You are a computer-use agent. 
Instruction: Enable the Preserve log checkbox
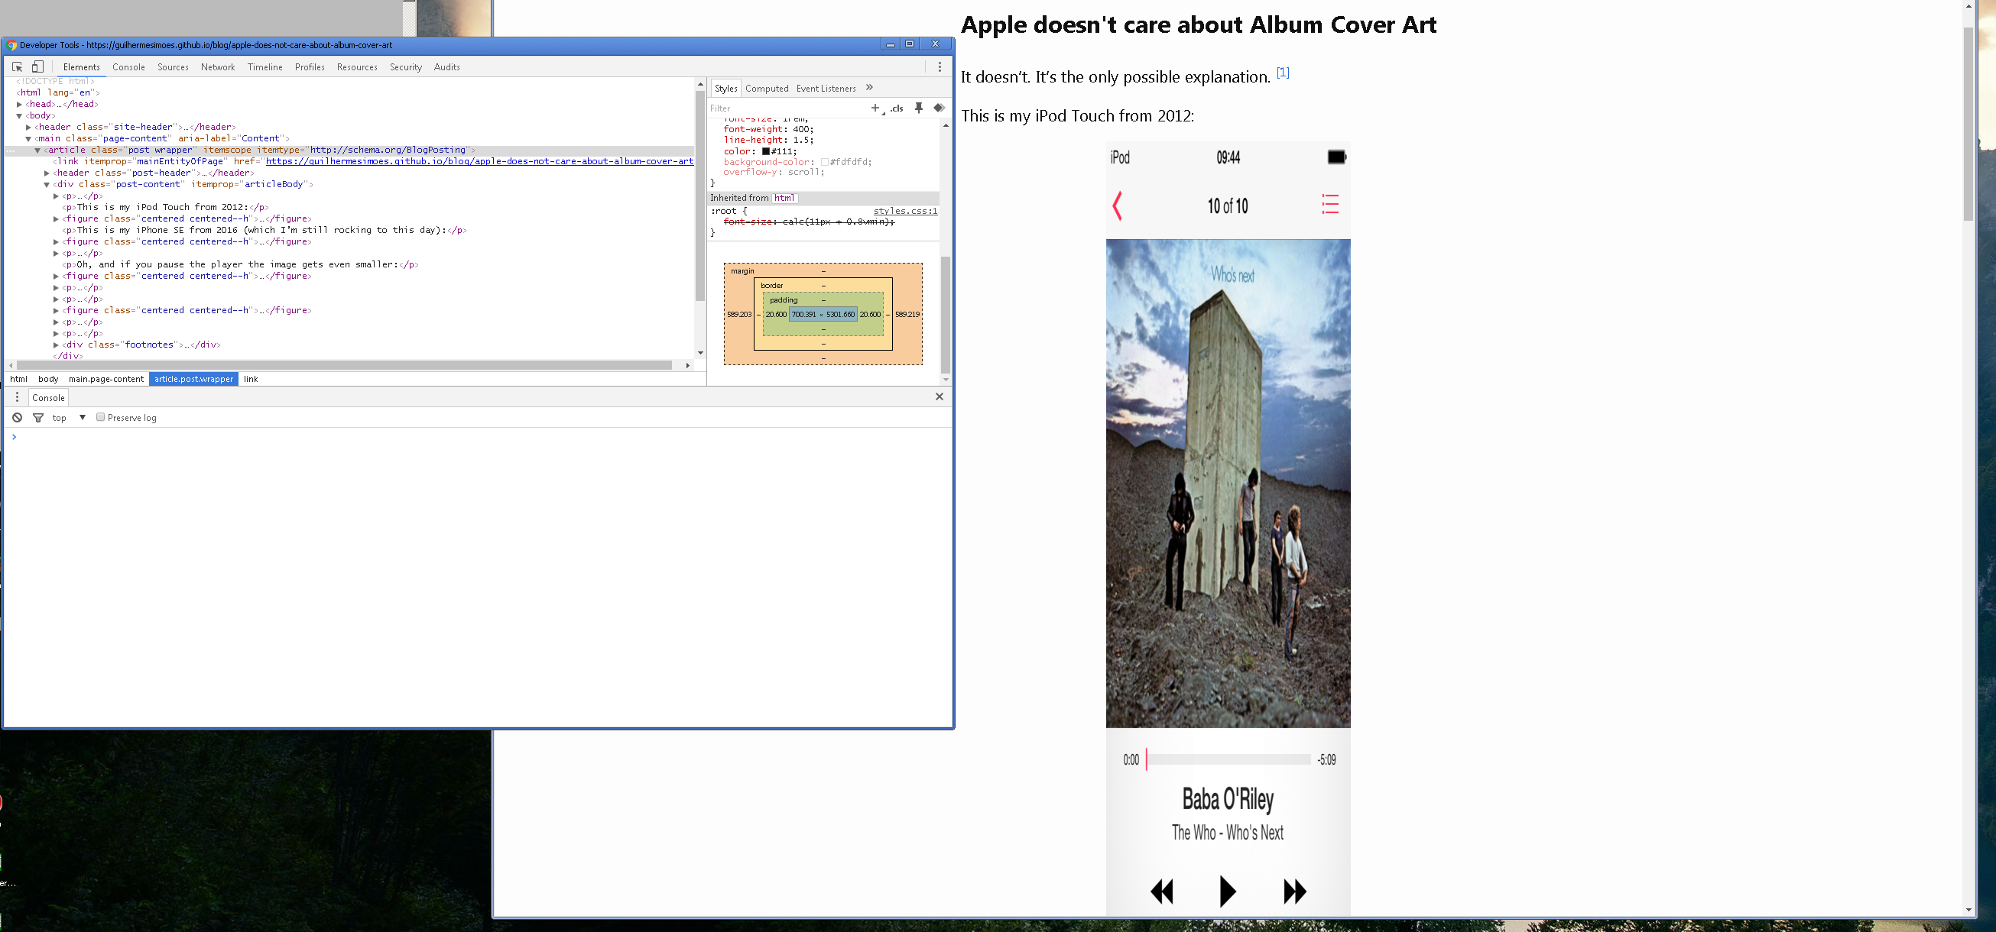click(101, 417)
